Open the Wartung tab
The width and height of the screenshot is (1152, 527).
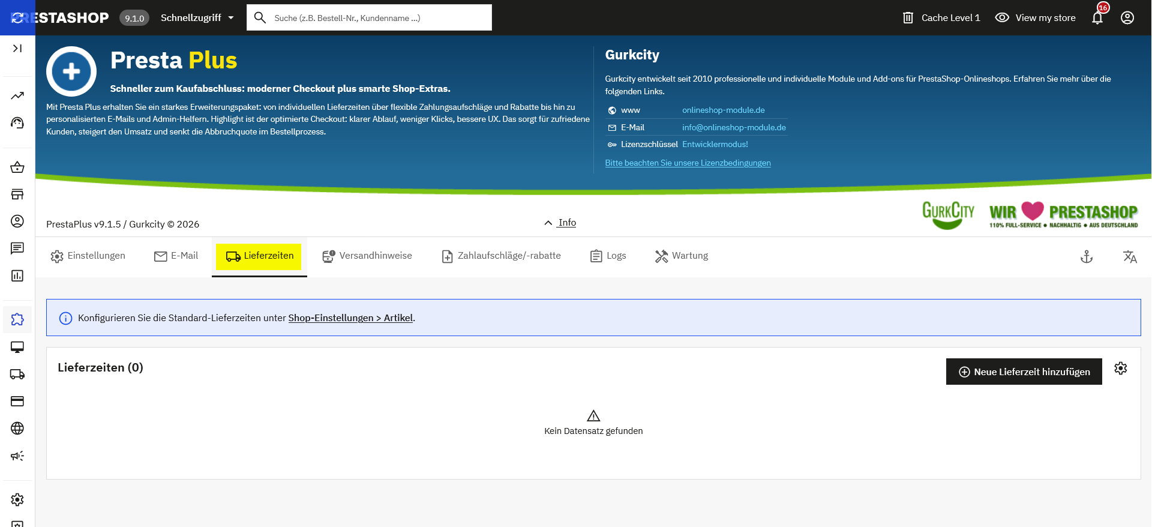pos(682,256)
